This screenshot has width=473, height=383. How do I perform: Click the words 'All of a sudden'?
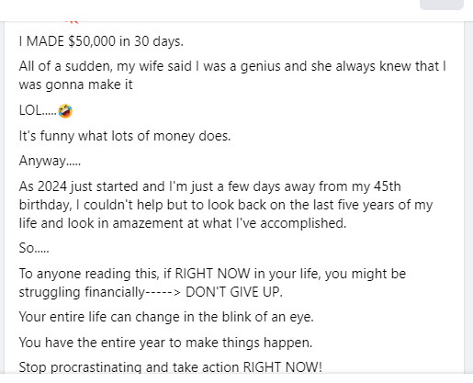[x=64, y=66]
